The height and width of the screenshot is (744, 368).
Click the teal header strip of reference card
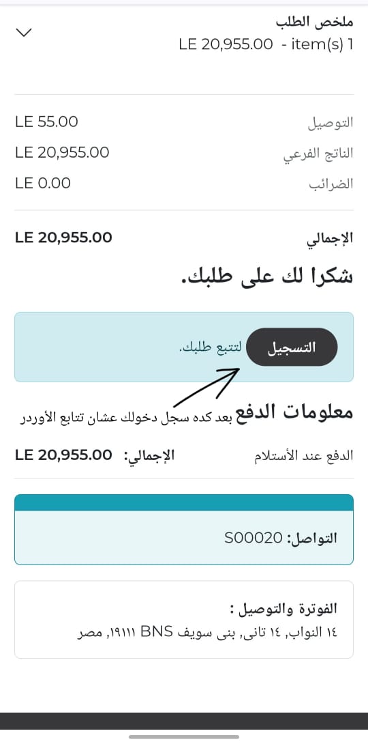(x=184, y=502)
